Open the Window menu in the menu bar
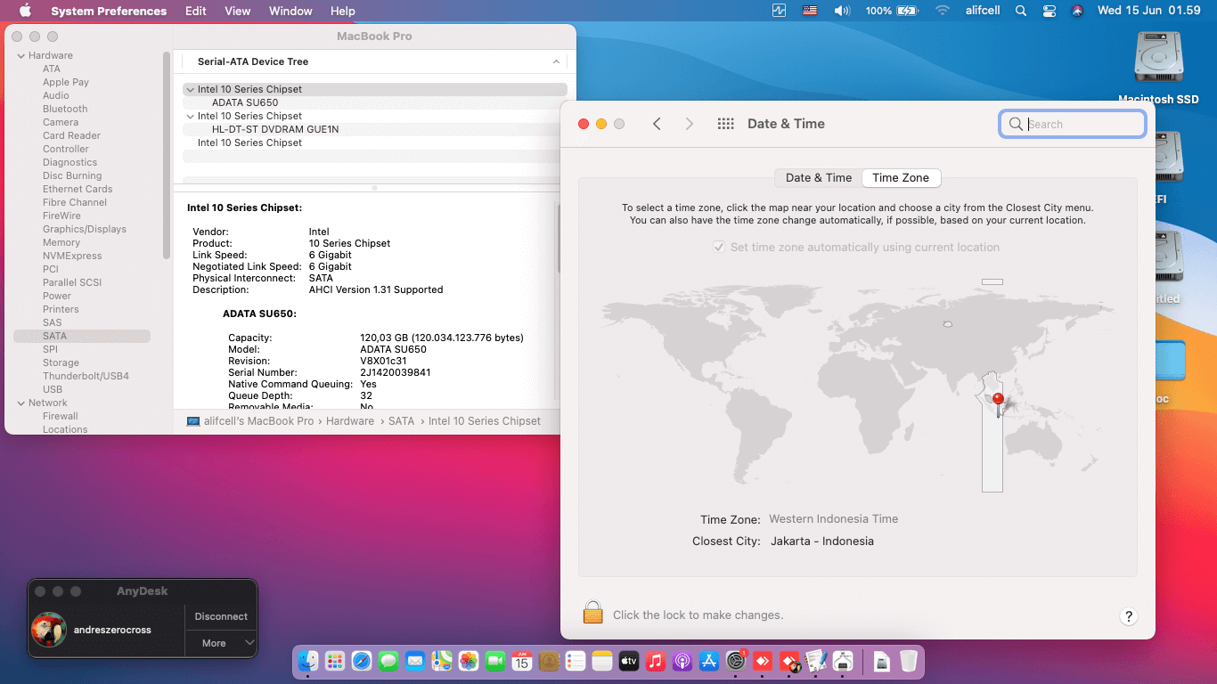The height and width of the screenshot is (684, 1217). coord(290,11)
